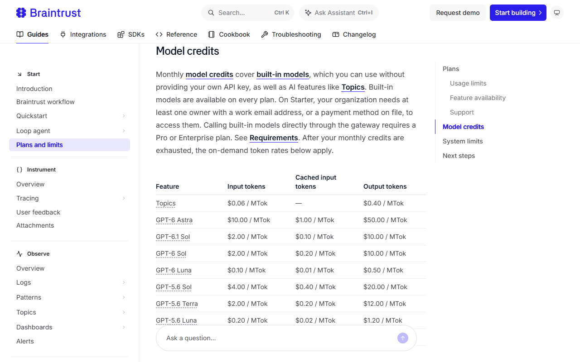Open Attachments in sidebar
The image size is (580, 362).
(x=35, y=225)
